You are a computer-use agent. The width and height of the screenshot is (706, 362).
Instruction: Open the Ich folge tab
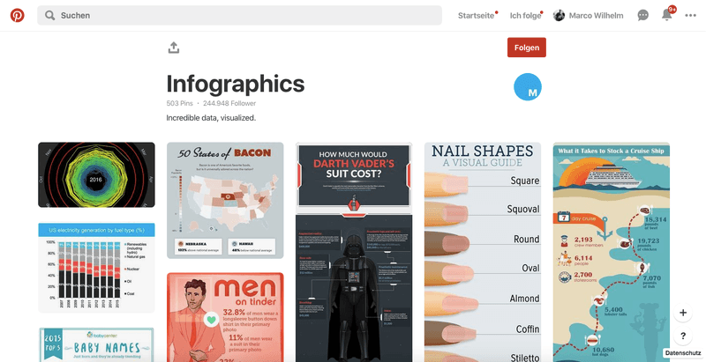pyautogui.click(x=525, y=15)
